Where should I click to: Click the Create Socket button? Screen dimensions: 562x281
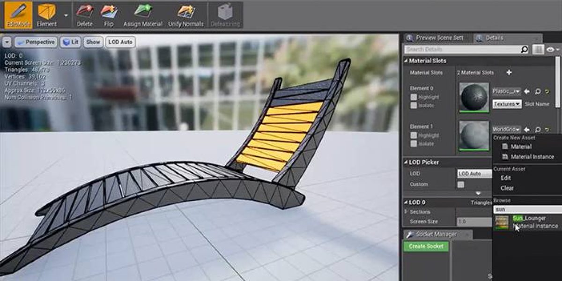click(x=426, y=246)
